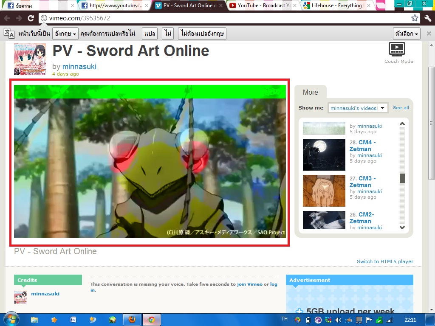This screenshot has height=326, width=435.
Task: Open the Windows Start menu
Action: click(x=11, y=319)
